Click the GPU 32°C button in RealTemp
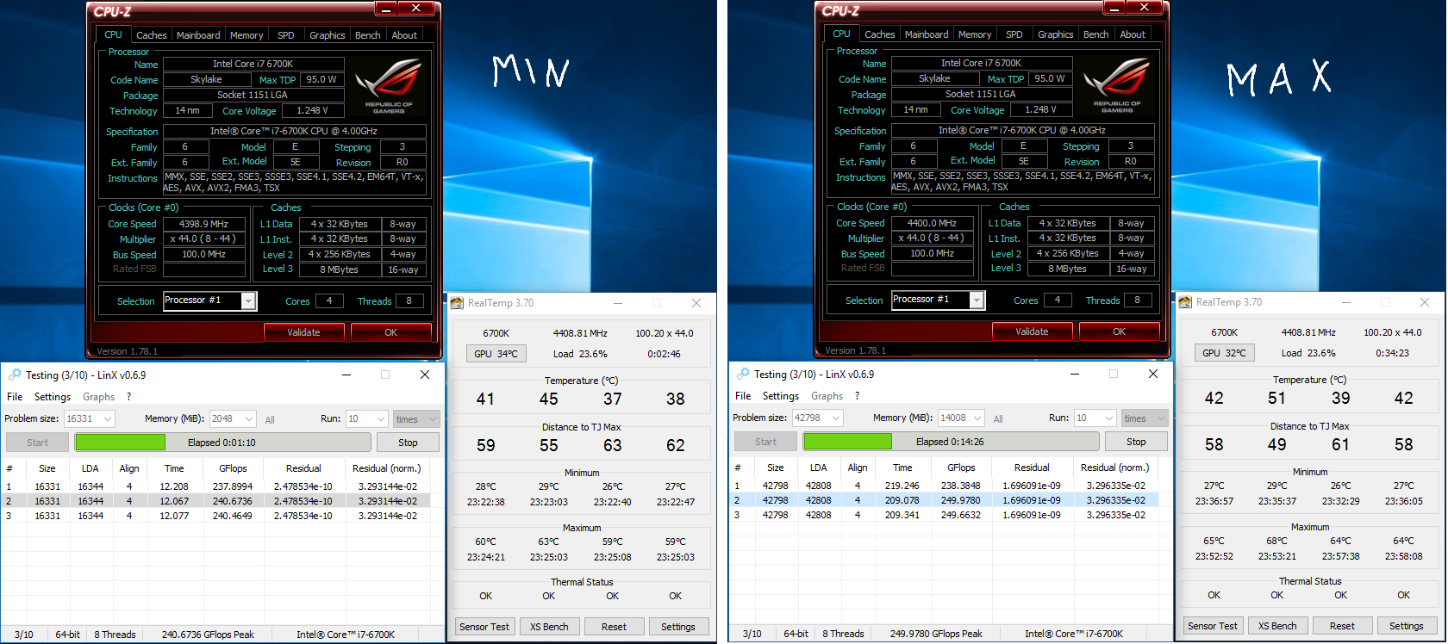This screenshot has height=644, width=1448. click(x=1224, y=353)
